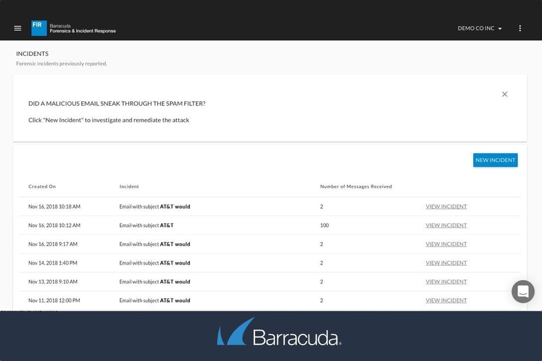
Task: Click the Nov 13, 2018 9:10 AM date
Action: [53, 282]
